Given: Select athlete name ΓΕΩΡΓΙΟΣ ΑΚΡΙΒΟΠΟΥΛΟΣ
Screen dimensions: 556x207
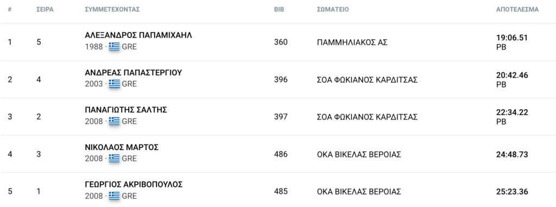Looking at the screenshot, I should tap(134, 184).
